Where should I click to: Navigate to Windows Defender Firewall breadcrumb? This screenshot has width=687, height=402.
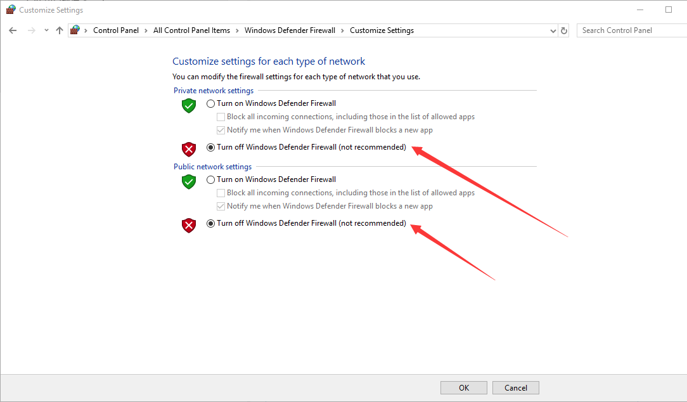pos(290,30)
